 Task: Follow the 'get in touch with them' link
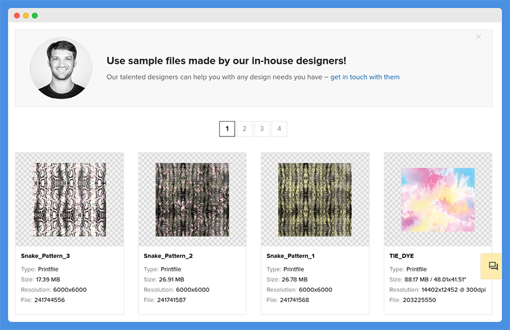coord(365,77)
